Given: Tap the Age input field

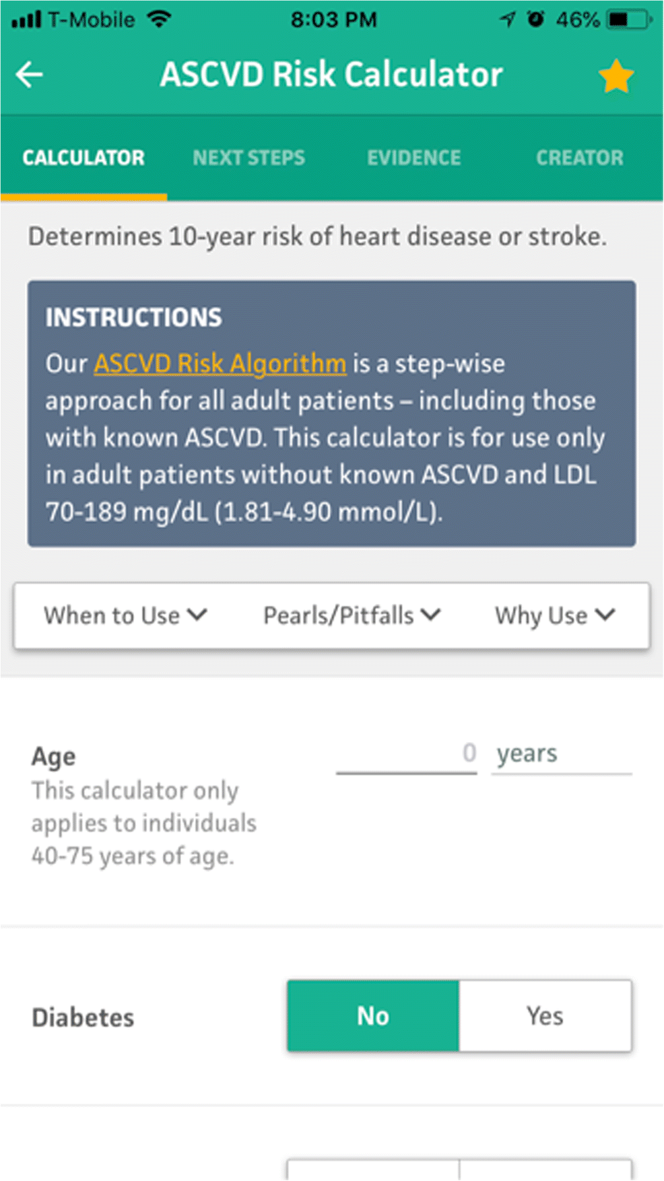Looking at the screenshot, I should [407, 754].
